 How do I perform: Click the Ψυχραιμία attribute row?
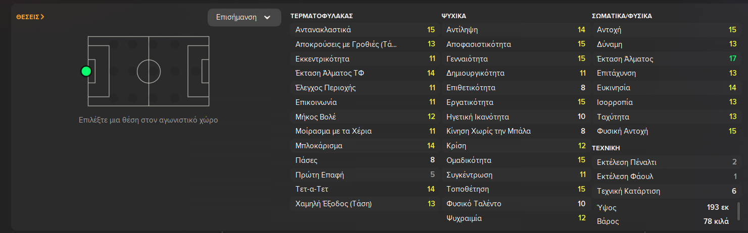[514, 219]
